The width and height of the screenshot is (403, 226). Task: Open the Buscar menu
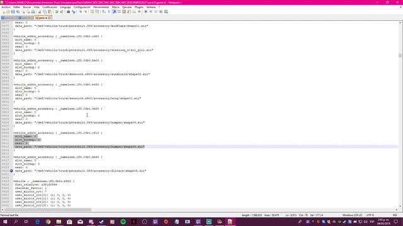pyautogui.click(x=26, y=7)
